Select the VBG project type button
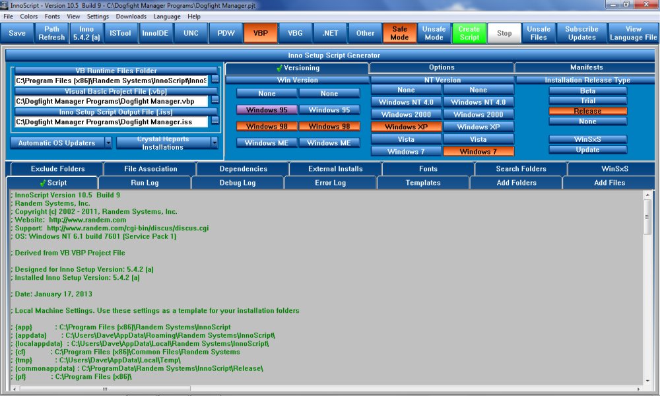This screenshot has height=396, width=660. pos(296,33)
